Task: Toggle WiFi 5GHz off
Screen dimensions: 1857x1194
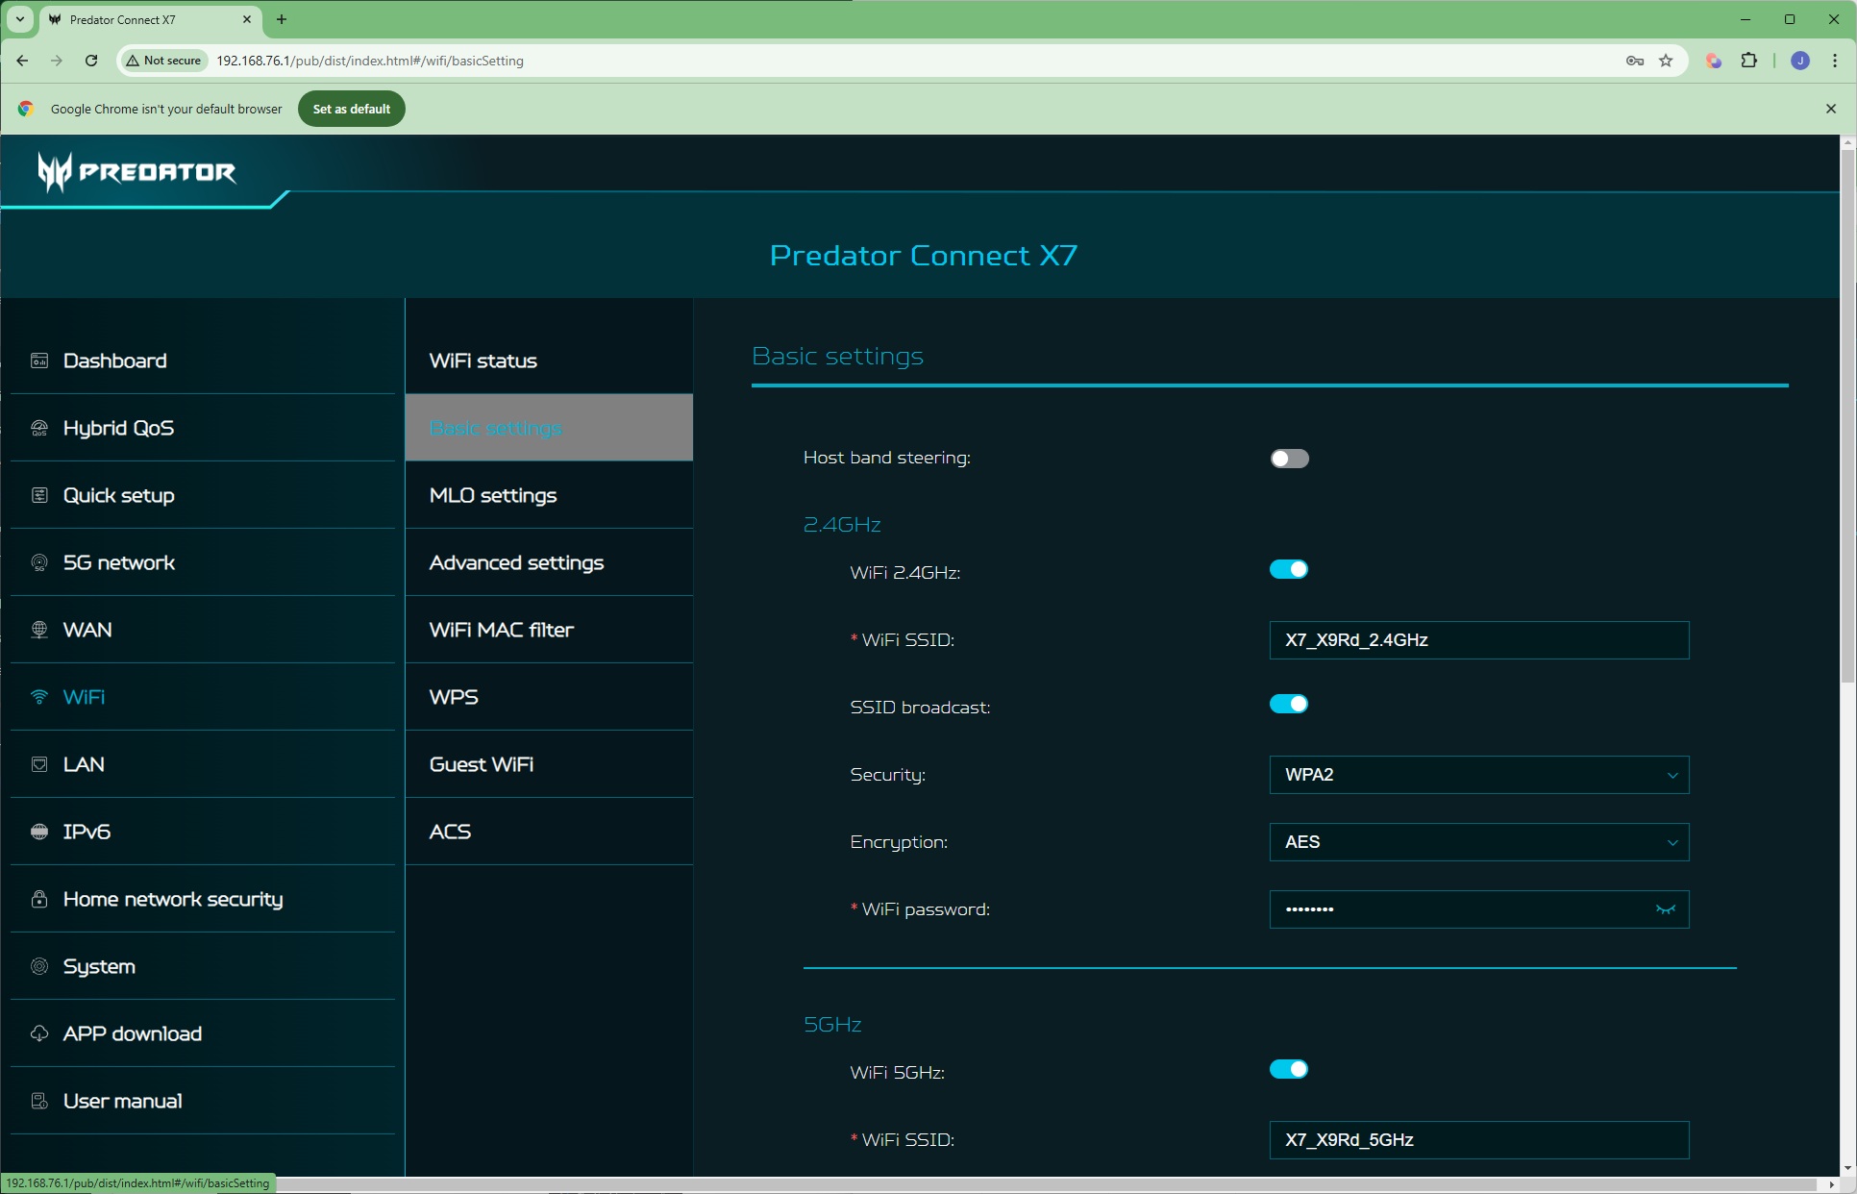Action: click(x=1288, y=1069)
